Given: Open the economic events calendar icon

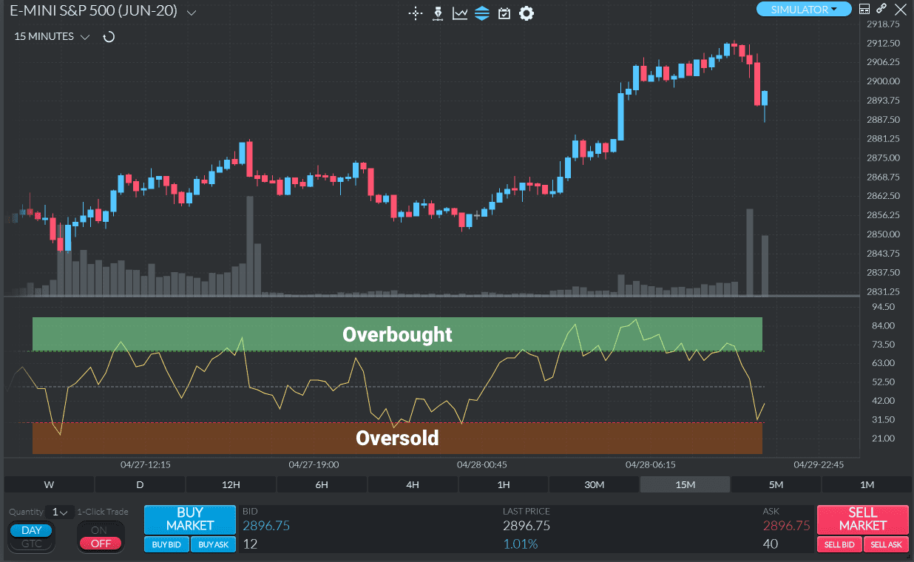Looking at the screenshot, I should pos(504,13).
